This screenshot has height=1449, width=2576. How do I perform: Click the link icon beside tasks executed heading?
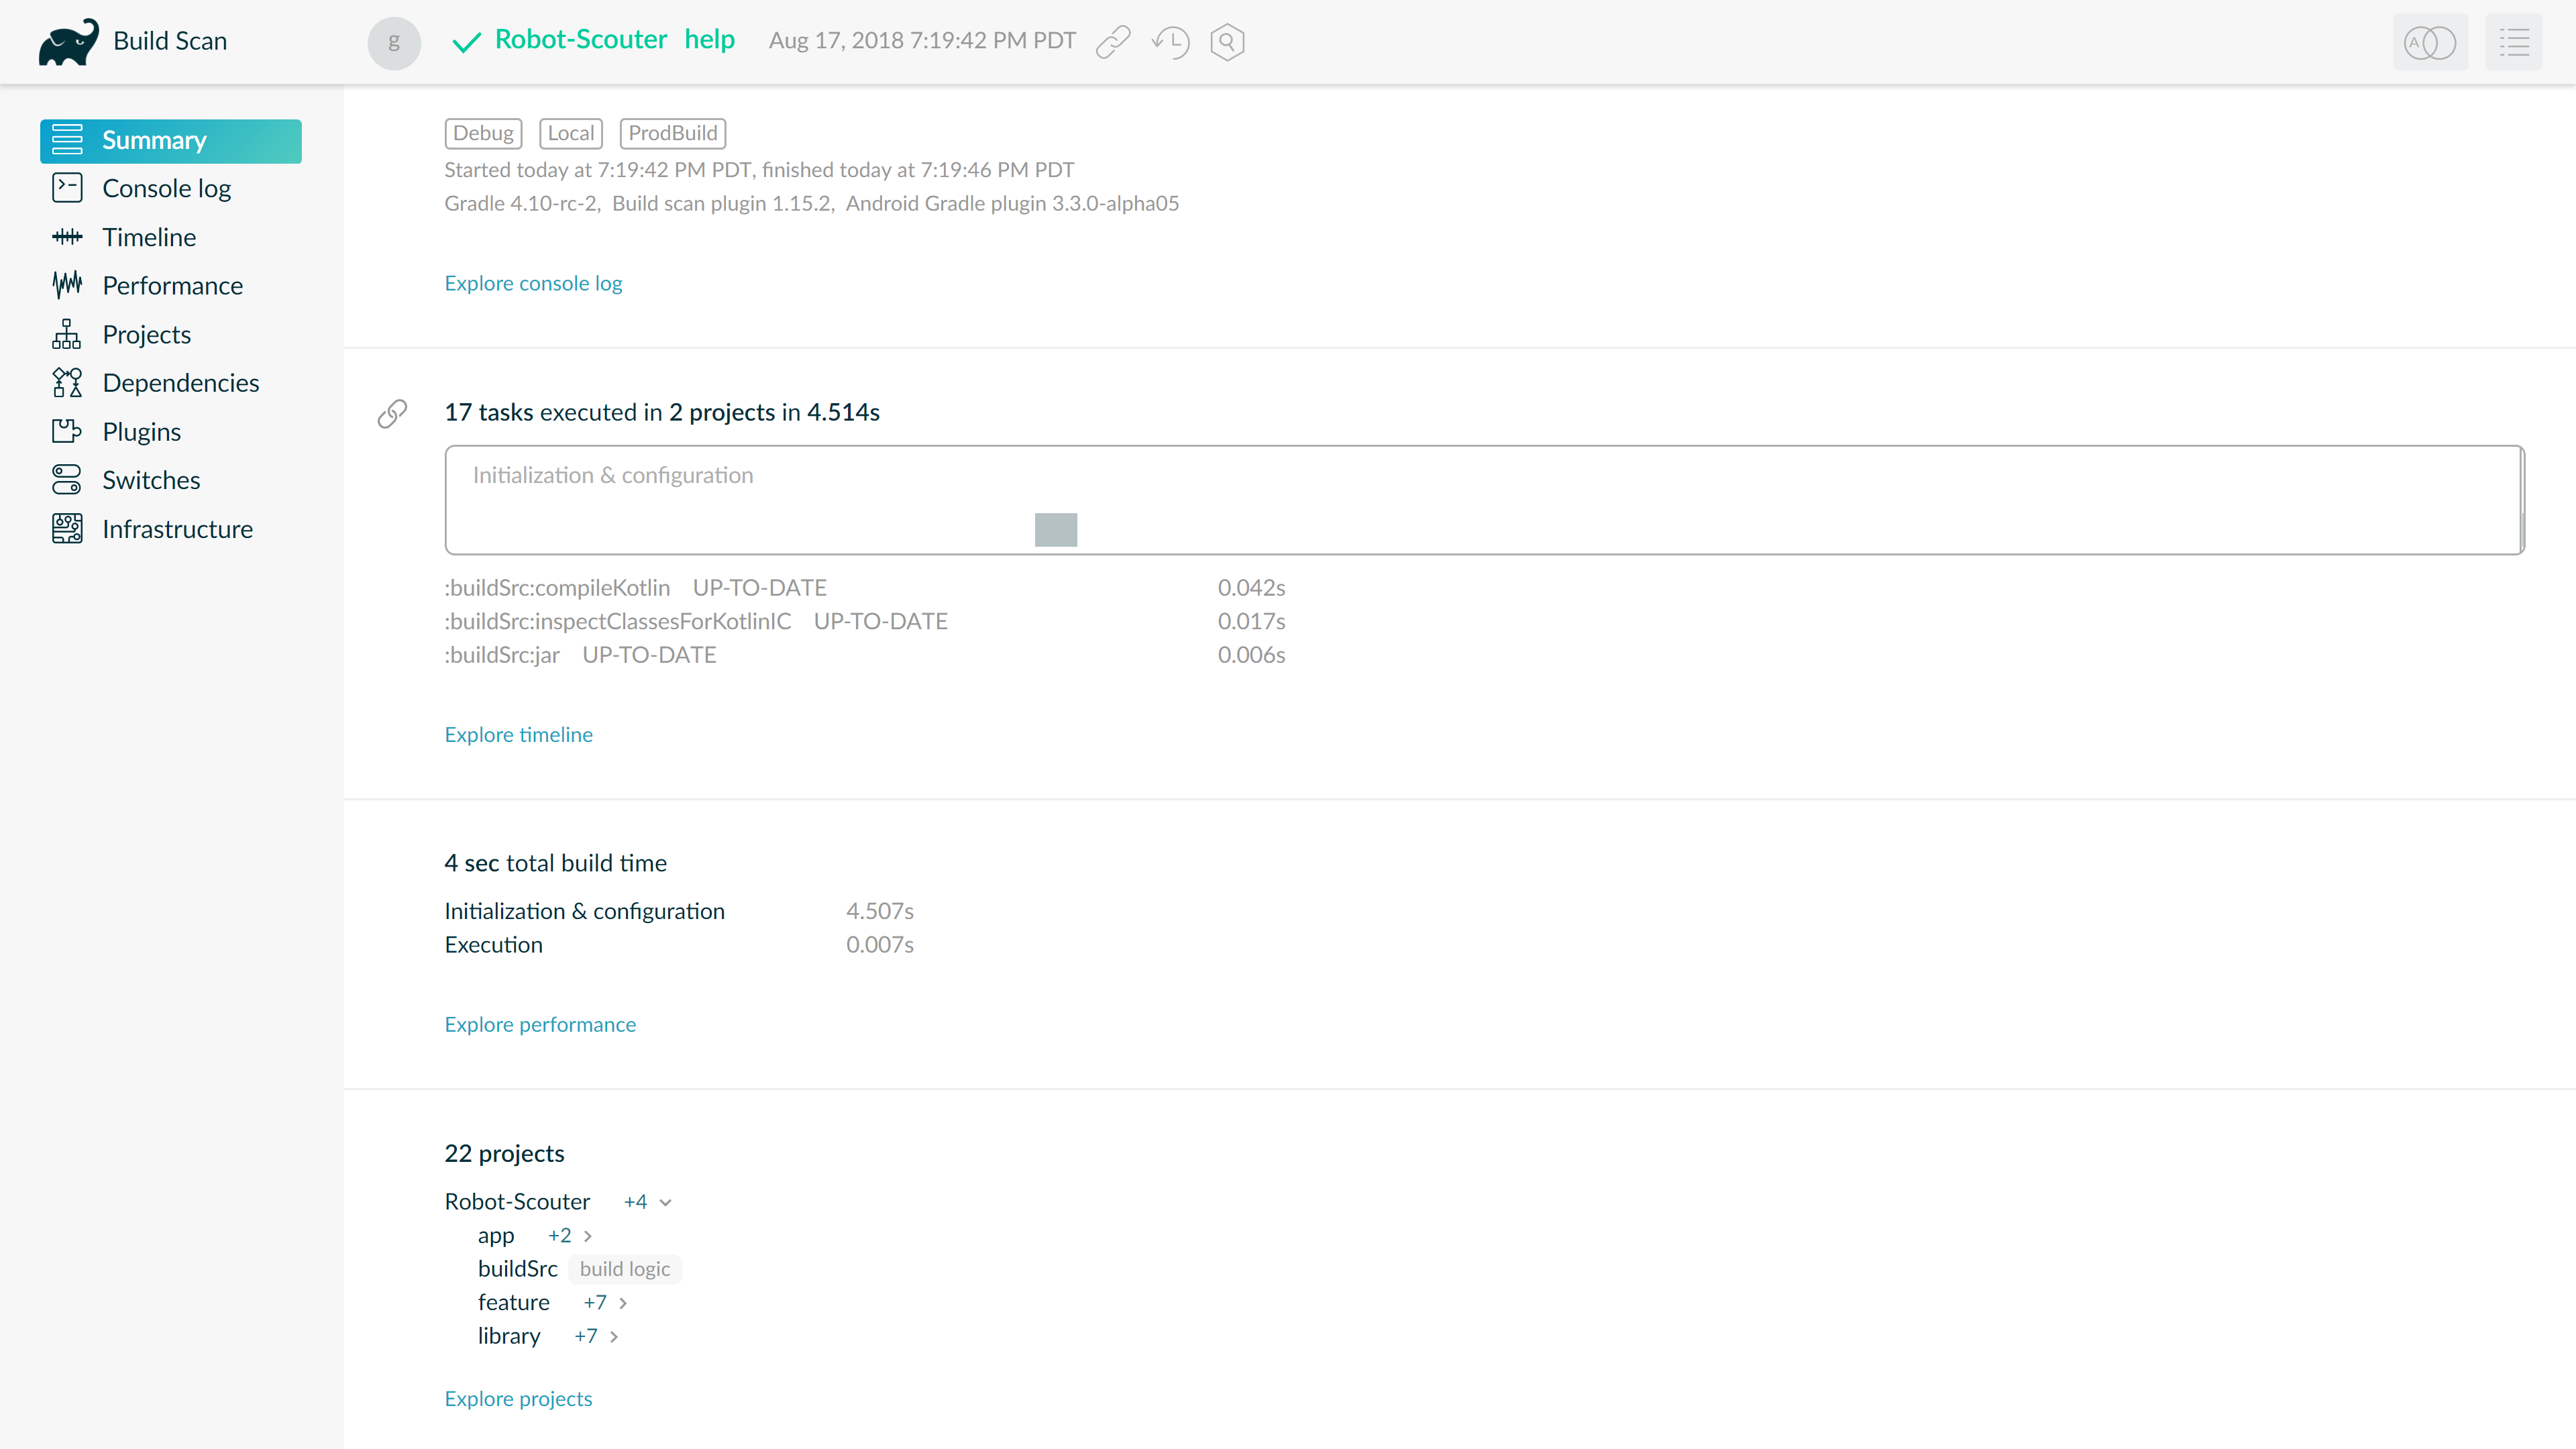(392, 413)
